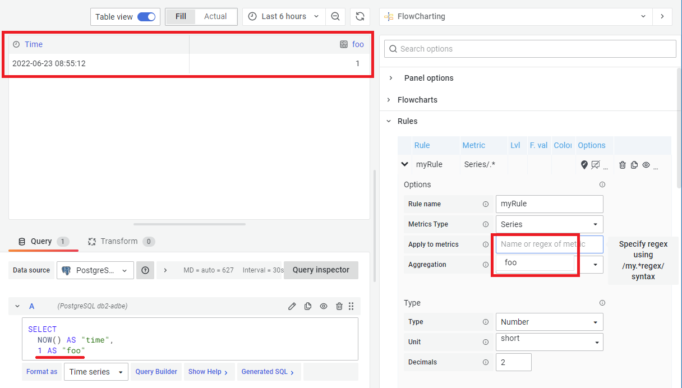This screenshot has width=682, height=388.
Task: Click the Rule name input field
Action: 550,204
